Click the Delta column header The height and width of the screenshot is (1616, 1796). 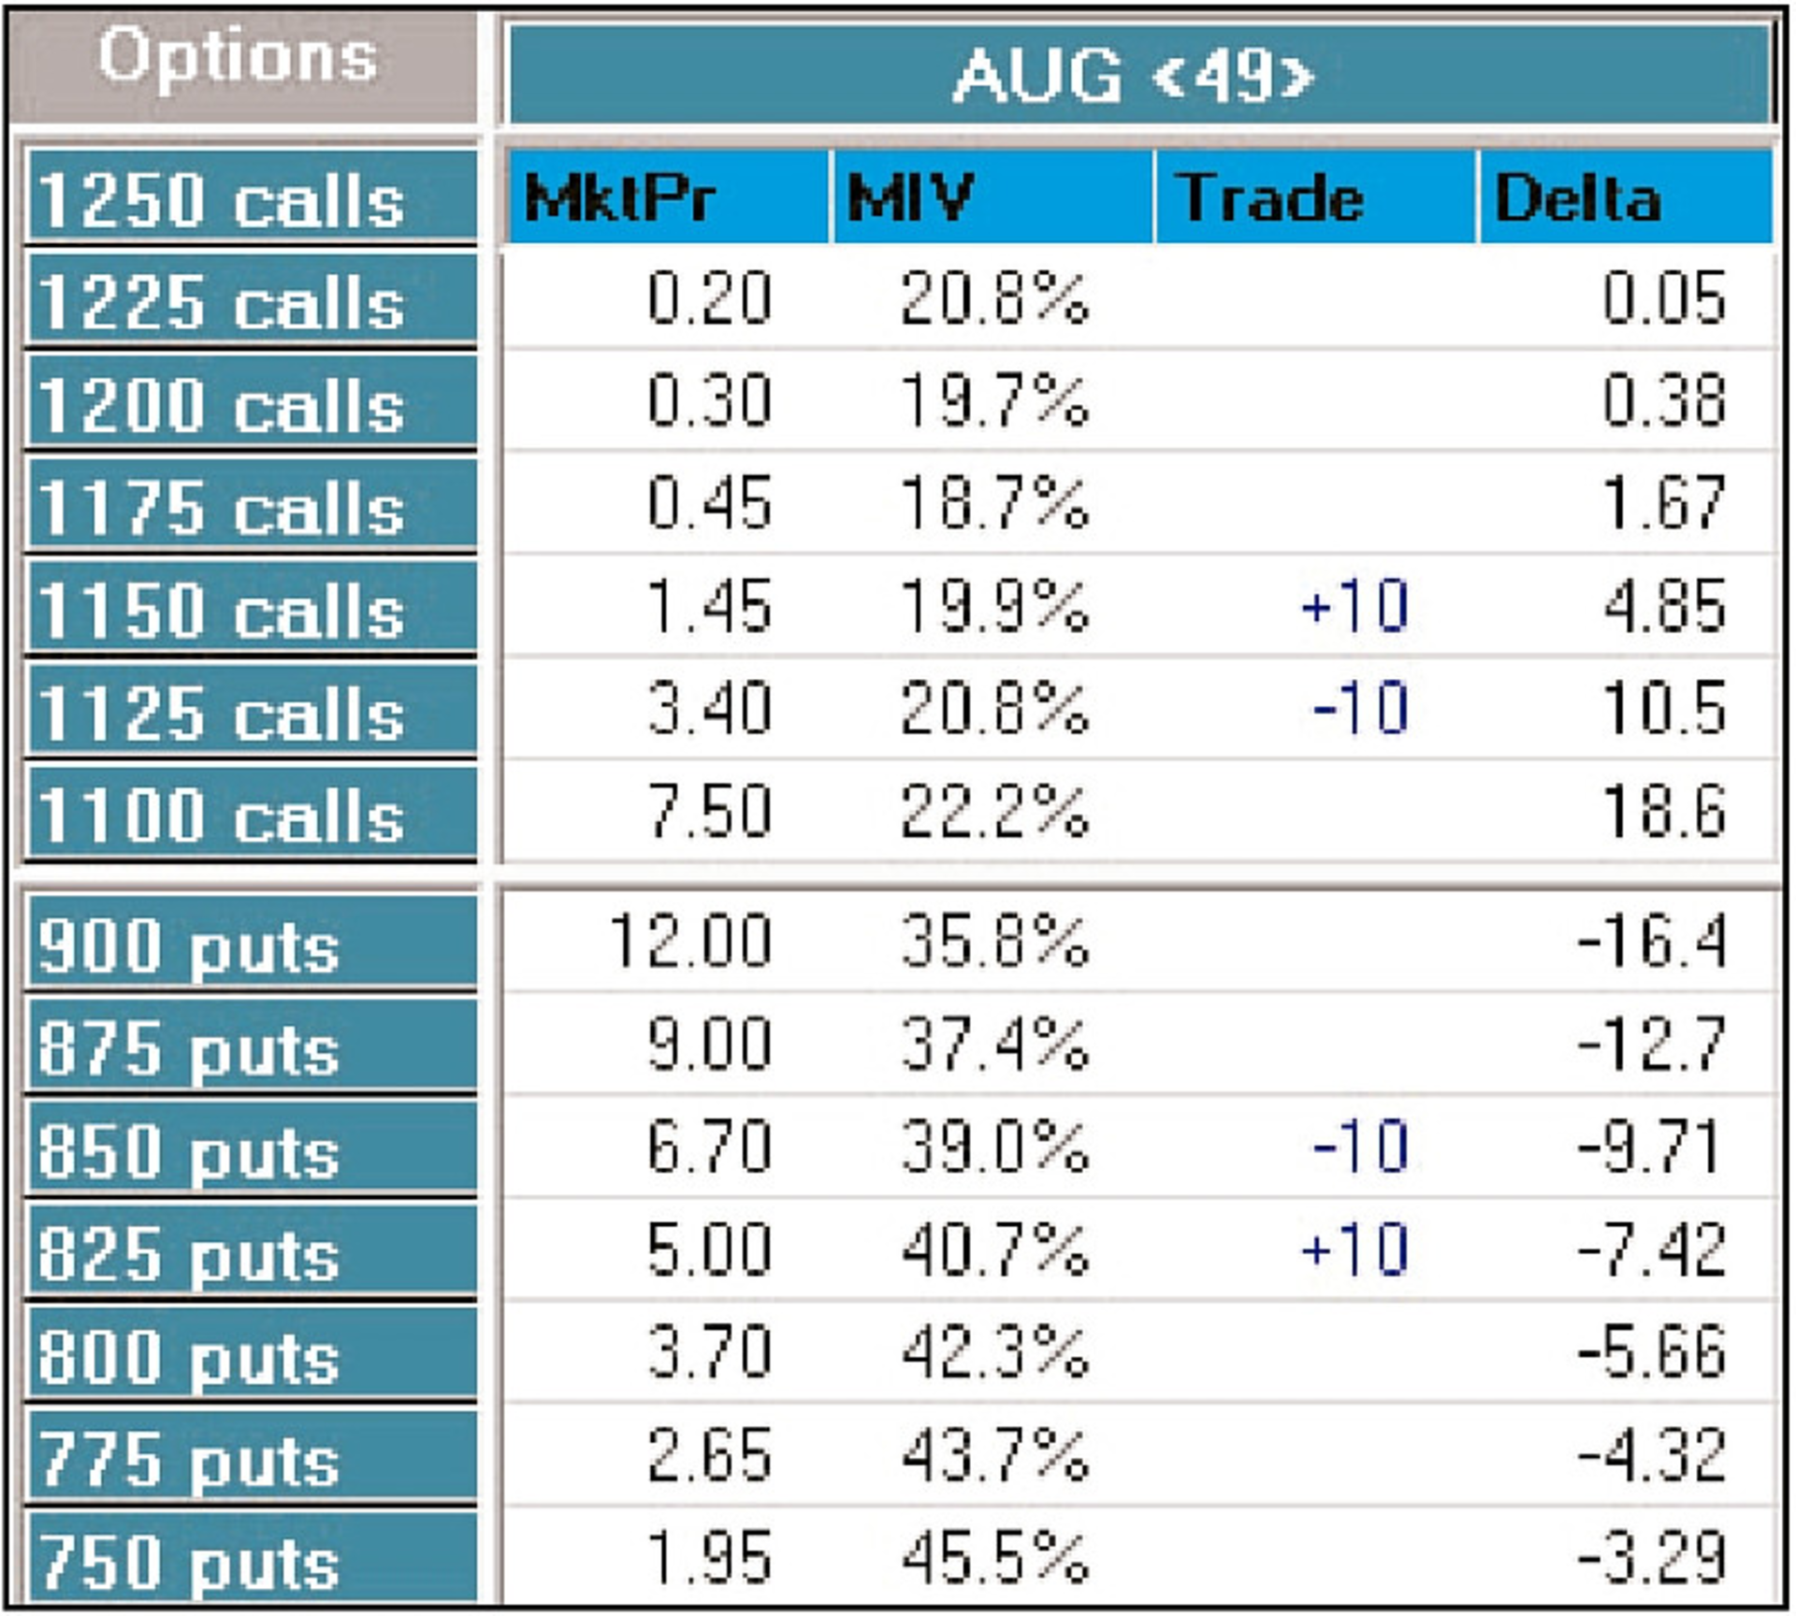[1625, 197]
